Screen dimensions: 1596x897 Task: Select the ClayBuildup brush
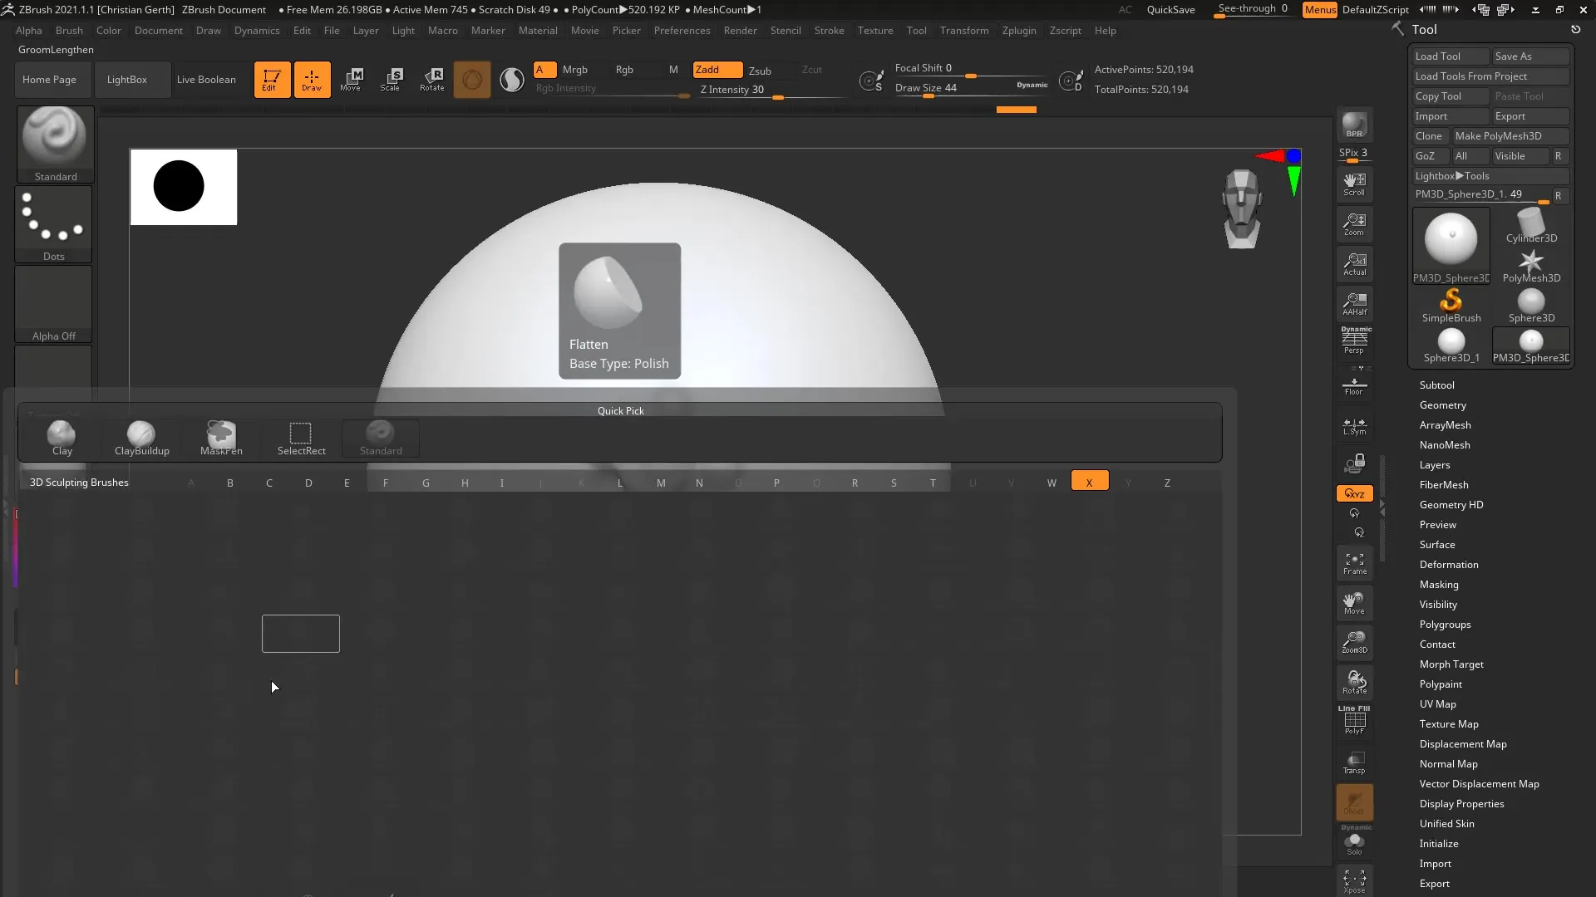click(141, 438)
